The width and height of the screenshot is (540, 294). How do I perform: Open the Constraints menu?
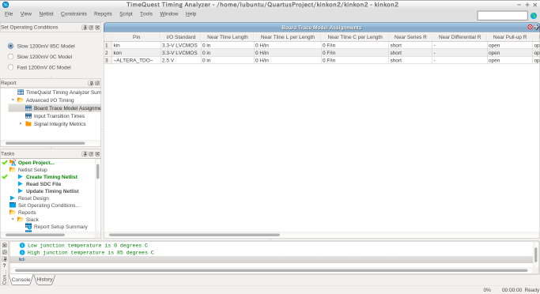click(74, 13)
